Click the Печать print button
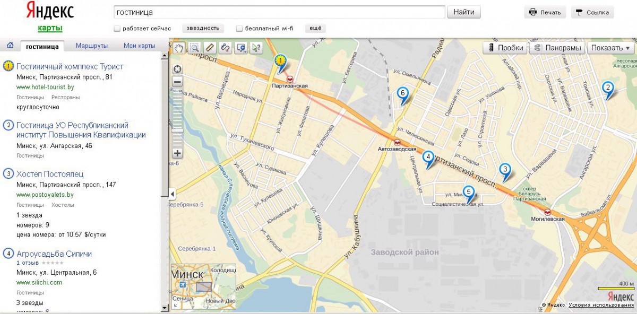Image resolution: width=637 pixels, height=314 pixels. tap(545, 12)
